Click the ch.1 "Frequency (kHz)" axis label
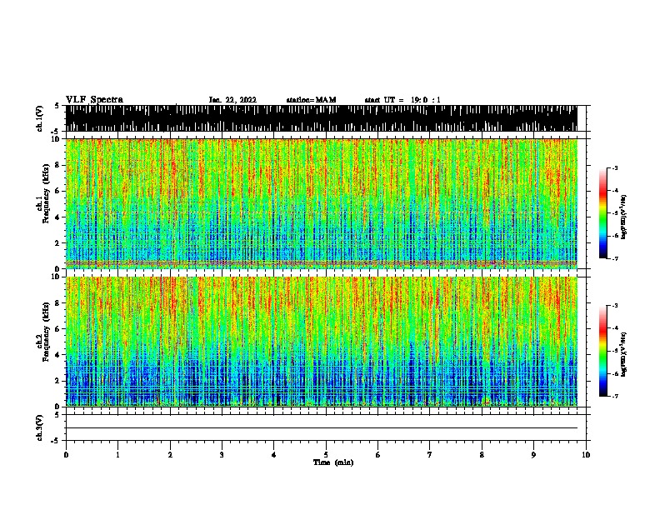 [x=46, y=194]
